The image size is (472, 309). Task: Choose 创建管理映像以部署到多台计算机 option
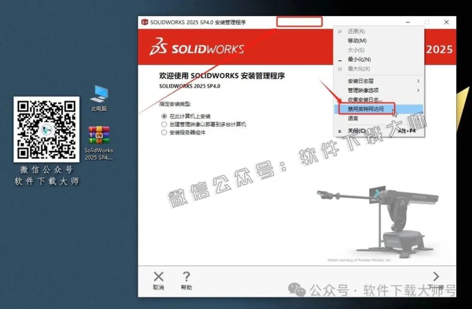[164, 124]
